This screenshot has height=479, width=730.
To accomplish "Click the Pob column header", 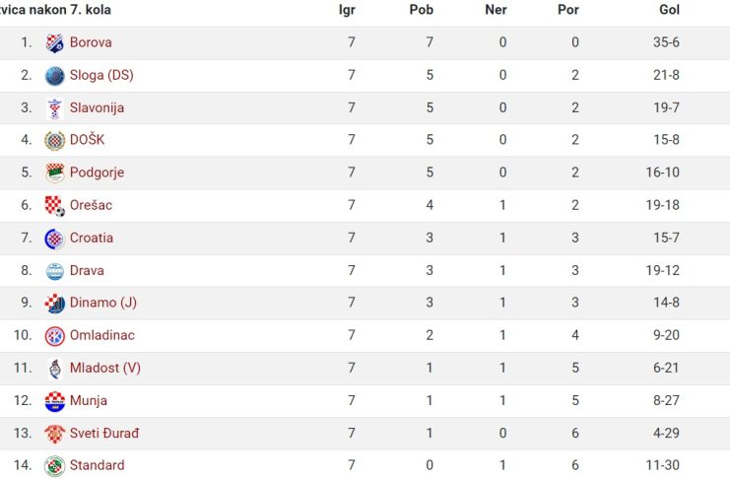I will click(422, 10).
